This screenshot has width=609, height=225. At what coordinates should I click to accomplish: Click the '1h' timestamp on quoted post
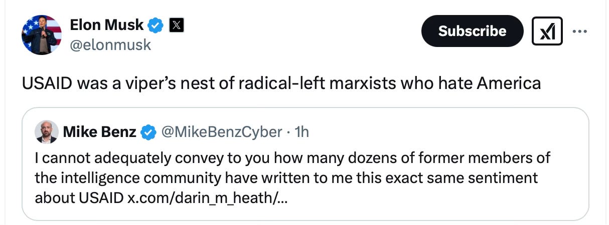(x=302, y=131)
